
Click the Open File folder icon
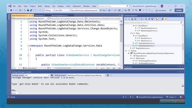point(25,10)
